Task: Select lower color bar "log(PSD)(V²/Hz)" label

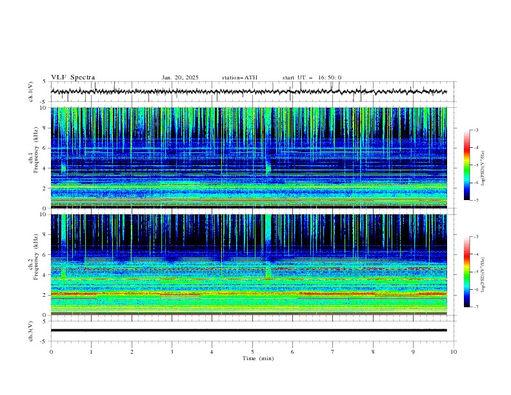Action: click(483, 275)
